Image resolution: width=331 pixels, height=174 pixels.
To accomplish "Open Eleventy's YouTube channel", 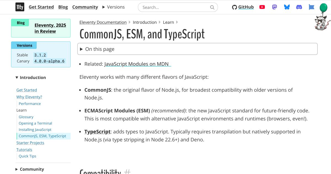I will click(262, 7).
